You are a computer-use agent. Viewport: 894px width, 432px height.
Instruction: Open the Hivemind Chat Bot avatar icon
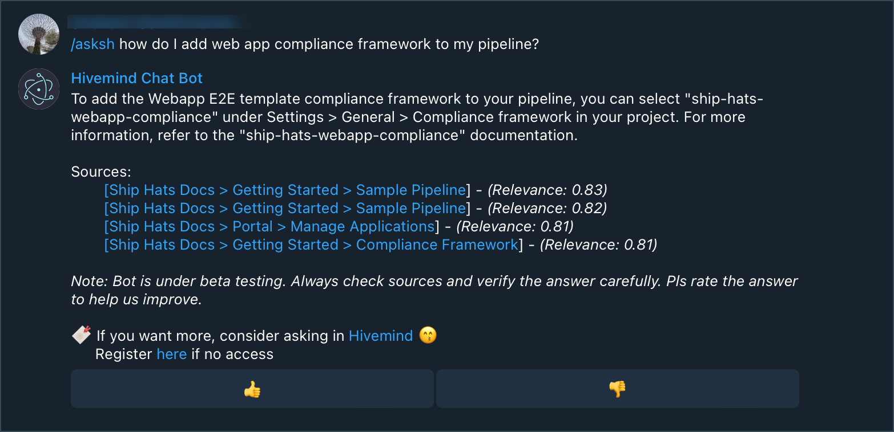click(39, 89)
